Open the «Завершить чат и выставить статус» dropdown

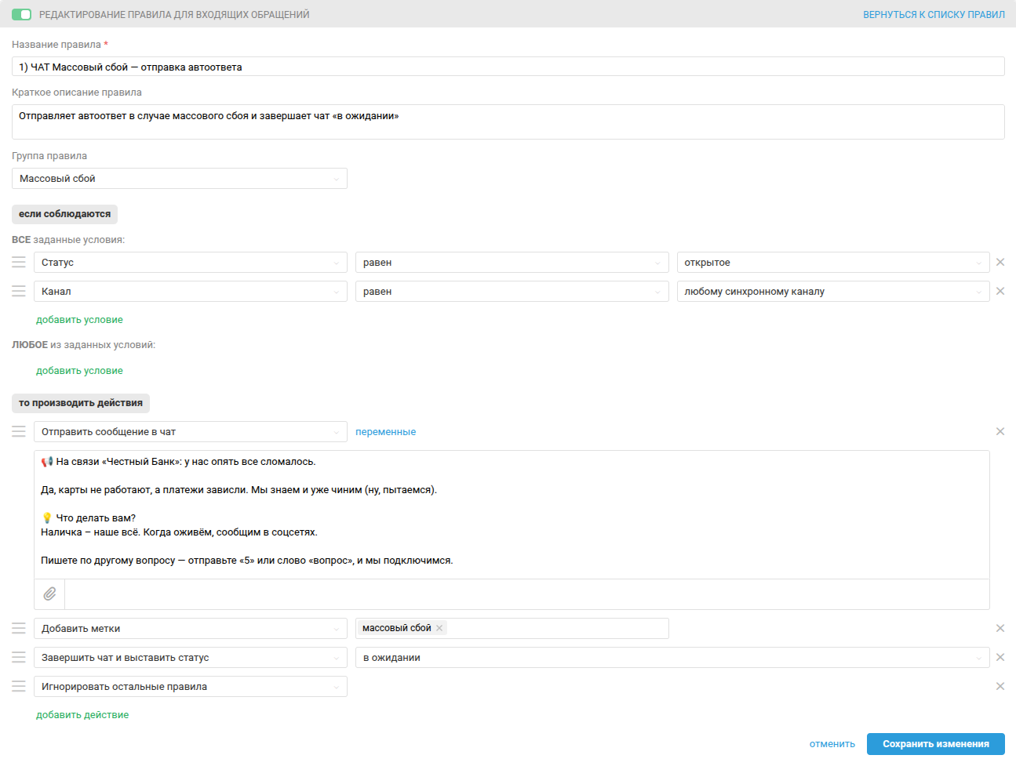click(x=191, y=658)
